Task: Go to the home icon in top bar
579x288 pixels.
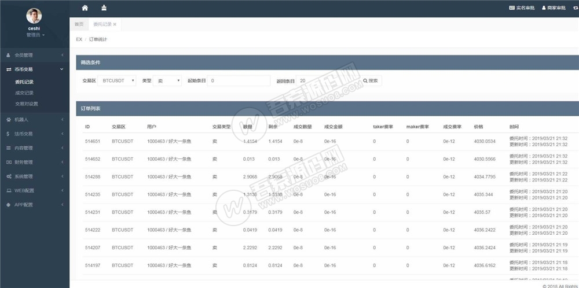Action: (85, 8)
